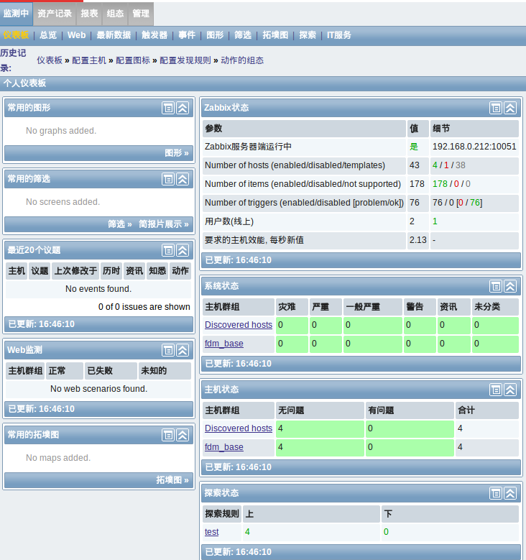Click the 上次修改于 column header
The image size is (526, 560).
pyautogui.click(x=75, y=271)
